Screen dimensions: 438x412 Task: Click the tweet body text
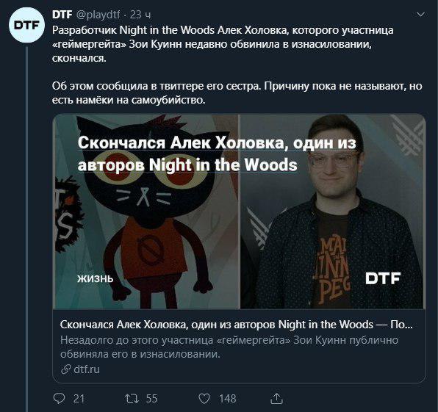pyautogui.click(x=237, y=65)
